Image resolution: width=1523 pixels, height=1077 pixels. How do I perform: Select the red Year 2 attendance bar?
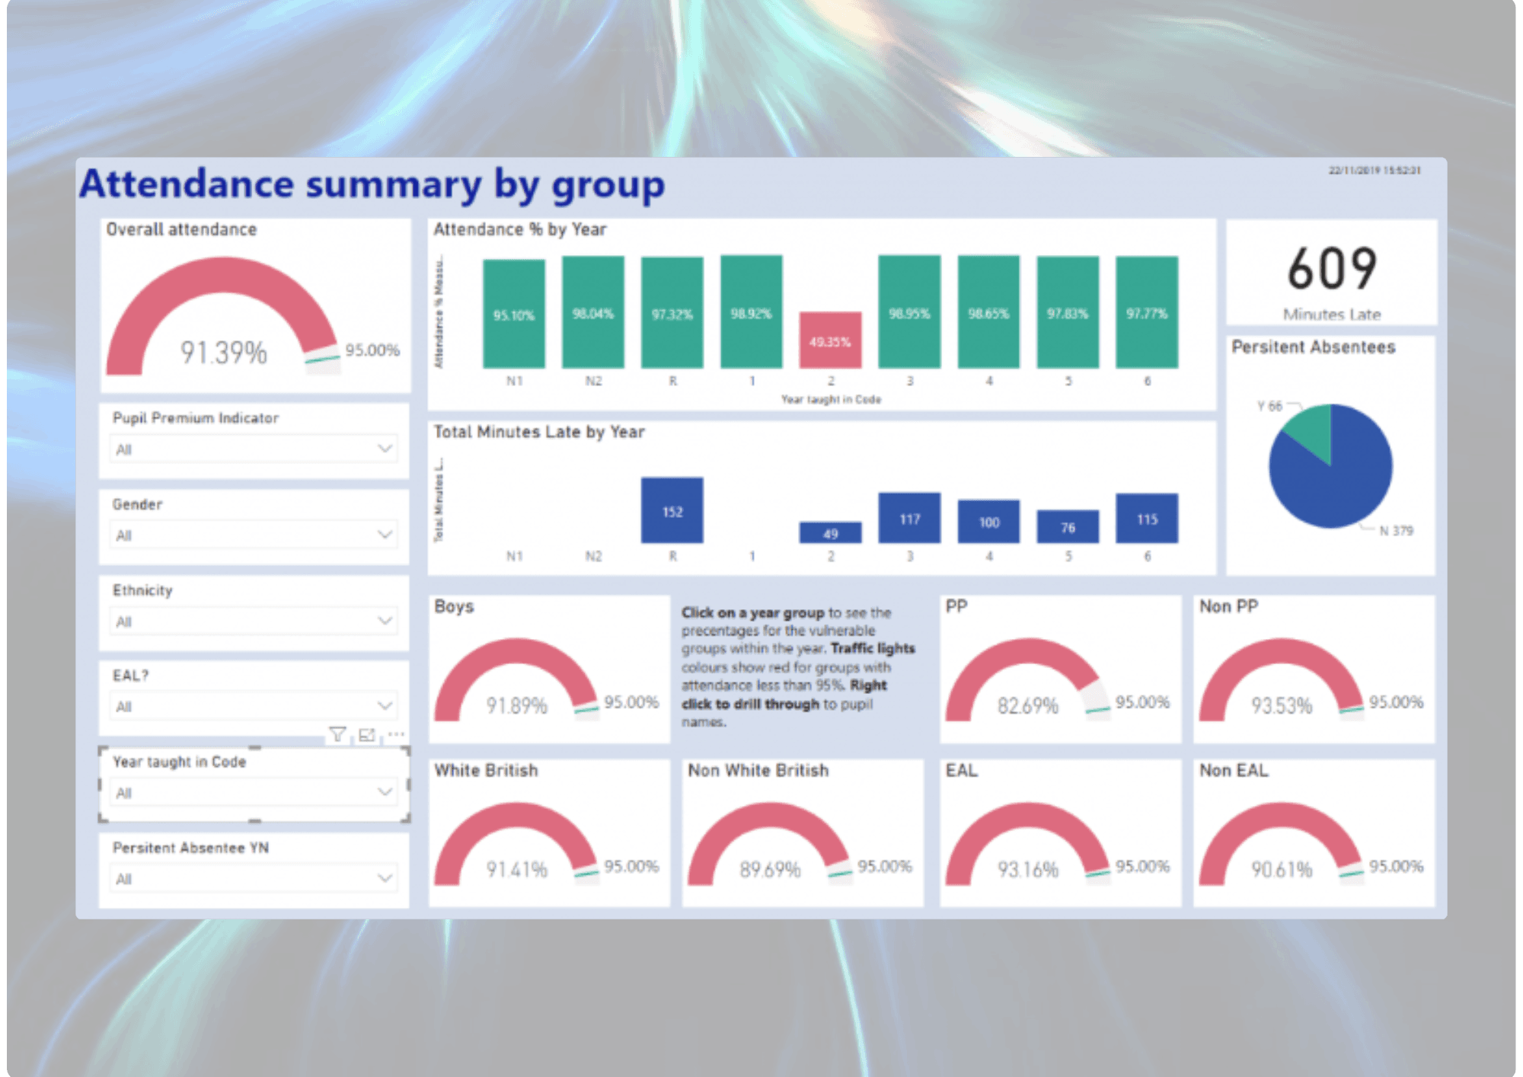tap(831, 340)
